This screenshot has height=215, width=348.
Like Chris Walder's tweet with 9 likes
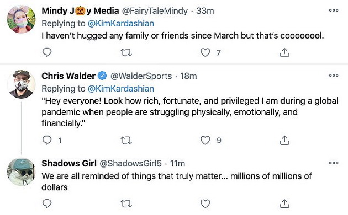[x=205, y=141]
